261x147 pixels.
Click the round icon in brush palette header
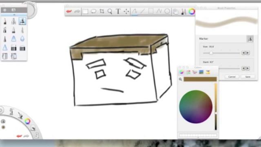5,10
